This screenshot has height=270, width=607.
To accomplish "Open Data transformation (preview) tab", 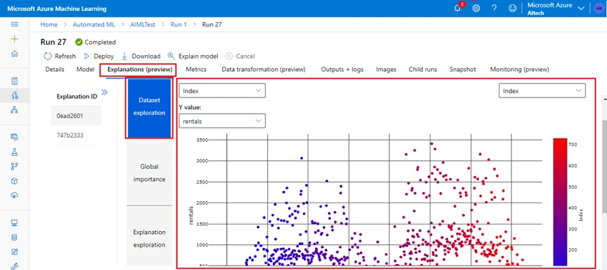I will pyautogui.click(x=263, y=70).
